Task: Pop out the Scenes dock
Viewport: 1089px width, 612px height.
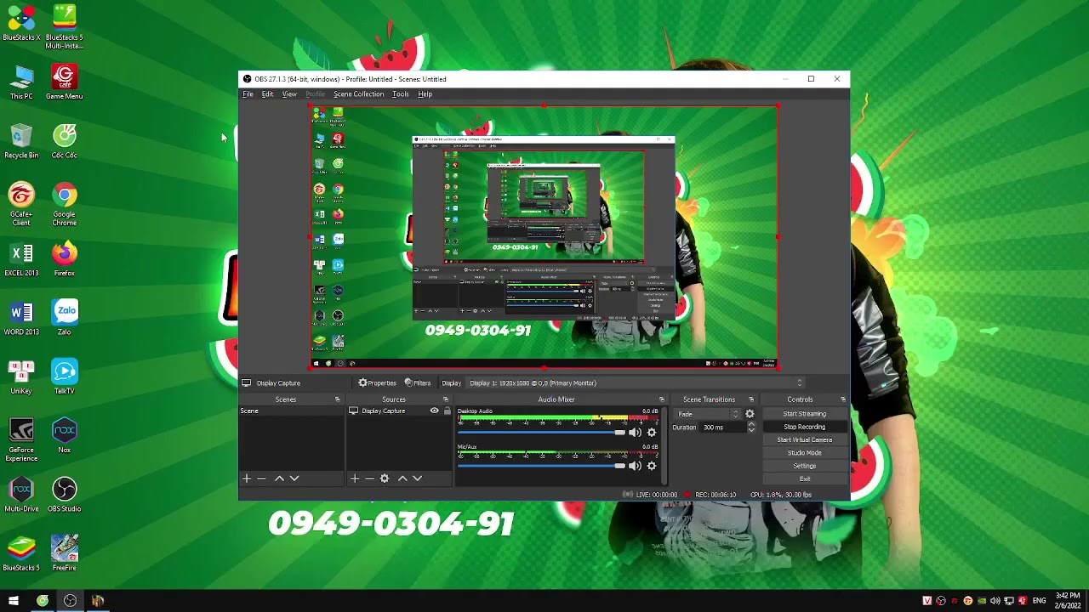Action: pos(338,399)
